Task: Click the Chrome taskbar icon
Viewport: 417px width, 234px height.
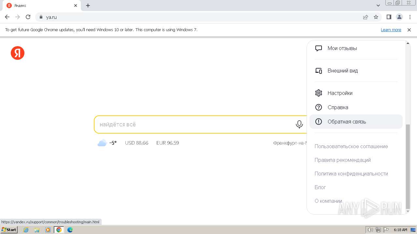Action: coord(59,230)
